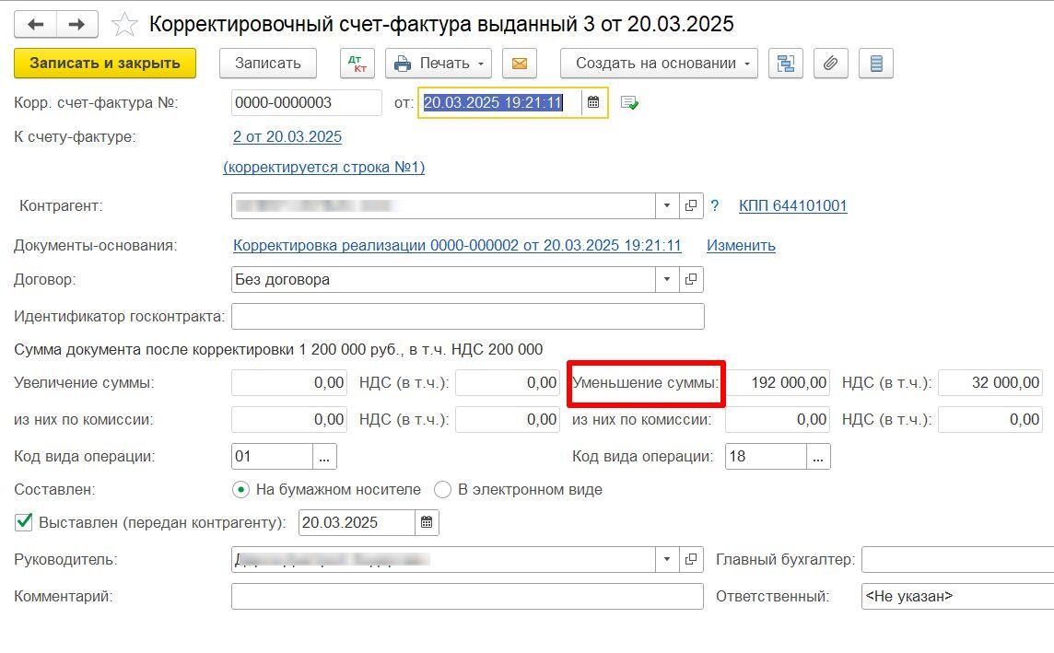The width and height of the screenshot is (1054, 653).
Task: Open attached files paperclip icon
Action: pos(830,64)
